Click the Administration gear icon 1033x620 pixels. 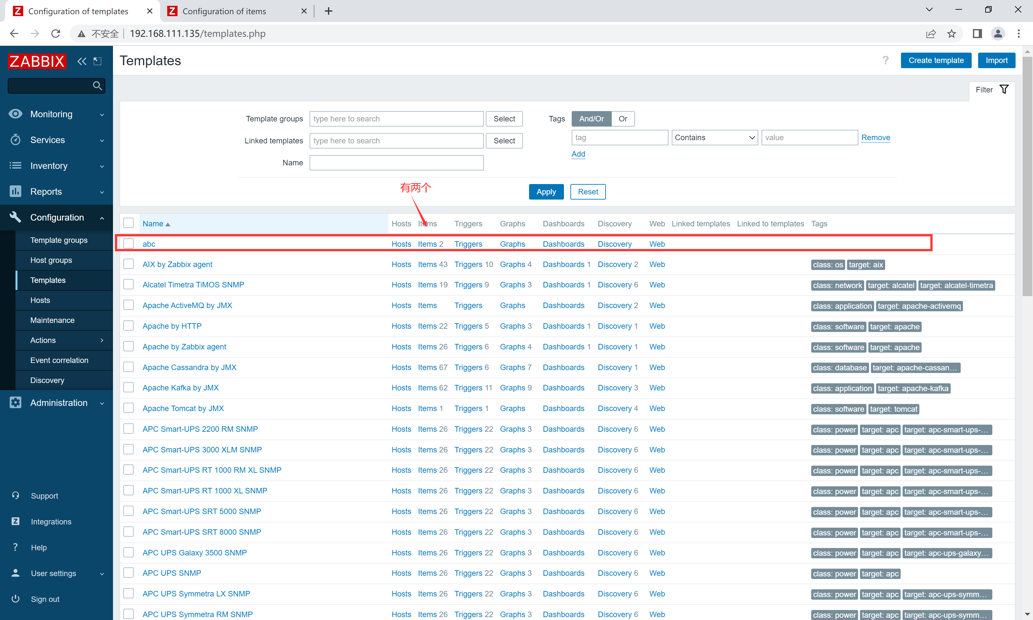click(x=15, y=402)
